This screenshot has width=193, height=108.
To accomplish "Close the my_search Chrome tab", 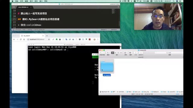I will 43,36.
